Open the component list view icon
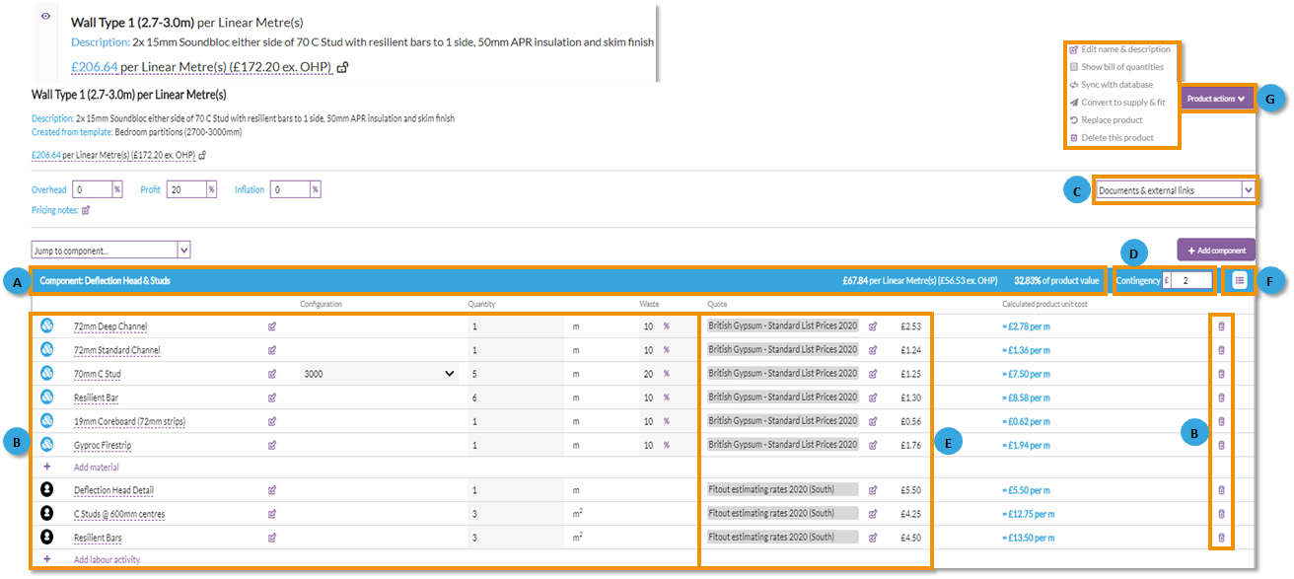The height and width of the screenshot is (579, 1294). tap(1240, 280)
